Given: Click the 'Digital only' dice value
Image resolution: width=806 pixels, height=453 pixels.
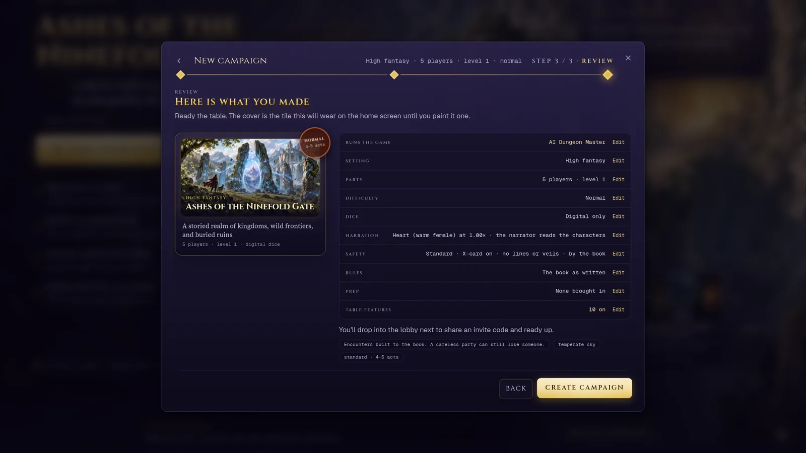Looking at the screenshot, I should coord(585,217).
